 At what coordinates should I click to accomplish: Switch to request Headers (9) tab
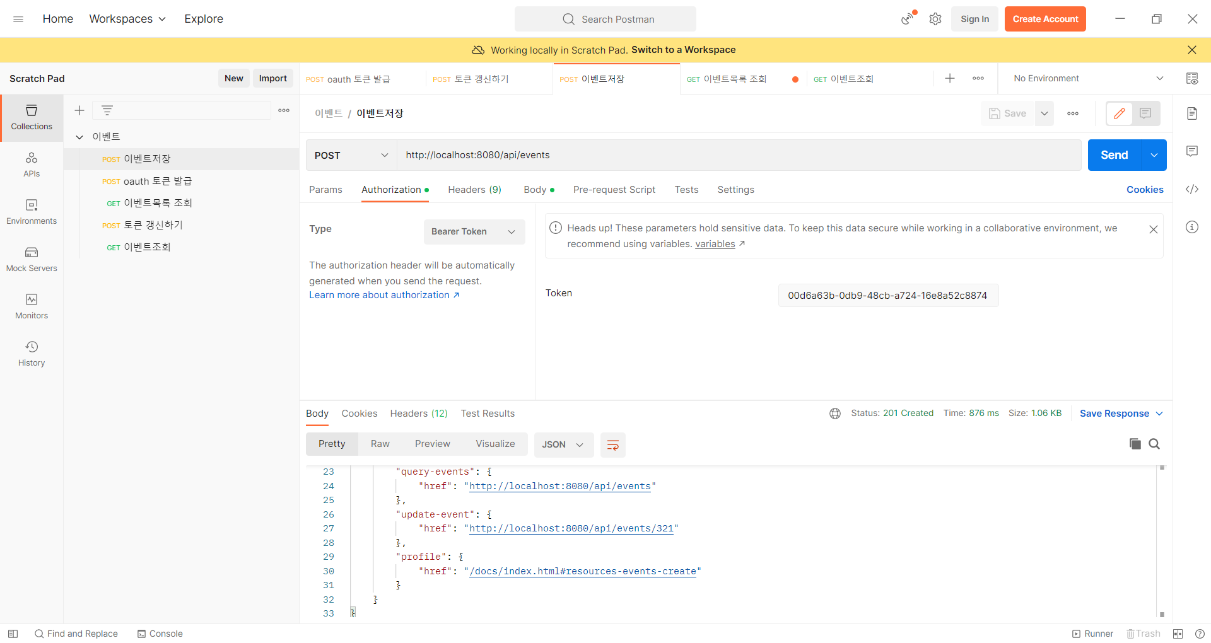tap(474, 190)
